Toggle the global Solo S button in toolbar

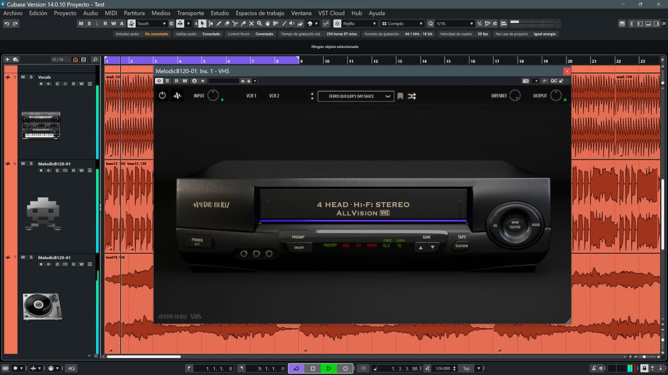pyautogui.click(x=89, y=24)
